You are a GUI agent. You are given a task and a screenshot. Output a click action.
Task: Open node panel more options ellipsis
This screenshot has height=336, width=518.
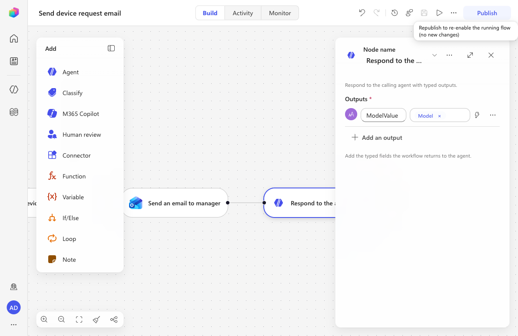[449, 55]
